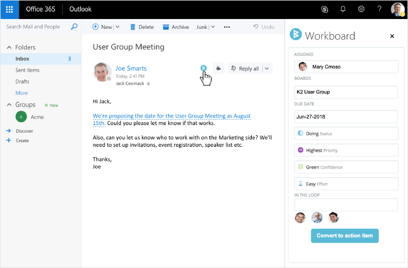
Task: Click the search magnifier icon
Action: click(x=74, y=27)
